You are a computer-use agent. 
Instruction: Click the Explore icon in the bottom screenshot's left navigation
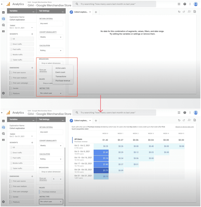click(x=3, y=127)
